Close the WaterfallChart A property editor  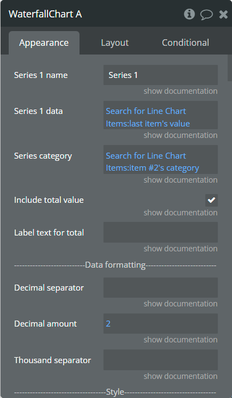223,15
